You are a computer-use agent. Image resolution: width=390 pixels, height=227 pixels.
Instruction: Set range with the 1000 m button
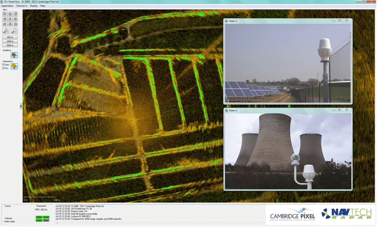point(10,41)
